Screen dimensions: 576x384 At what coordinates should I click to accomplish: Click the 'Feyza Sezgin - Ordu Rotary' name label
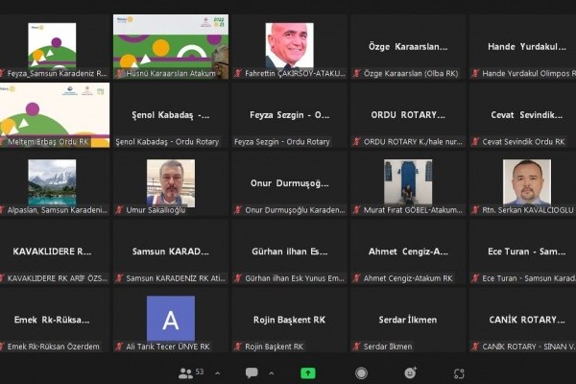pyautogui.click(x=282, y=142)
